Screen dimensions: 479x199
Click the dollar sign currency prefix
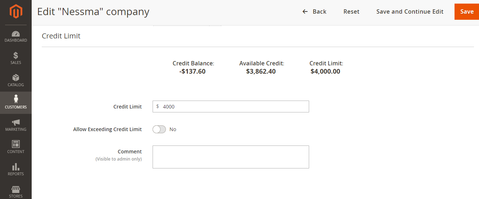click(x=158, y=106)
